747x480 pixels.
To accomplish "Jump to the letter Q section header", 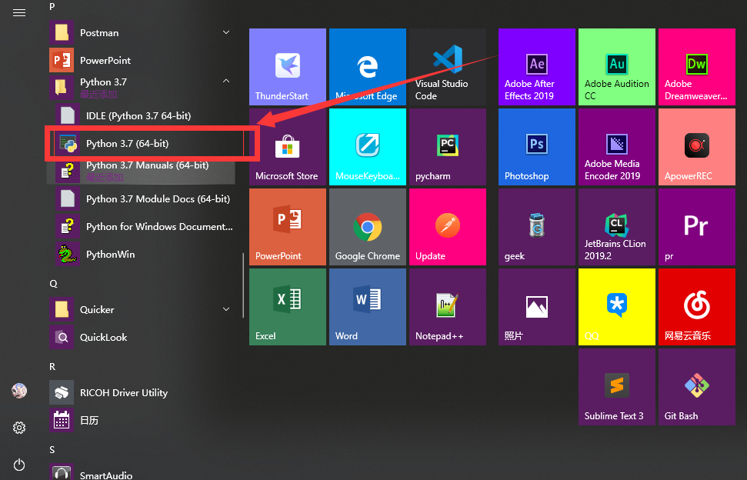I will [53, 283].
